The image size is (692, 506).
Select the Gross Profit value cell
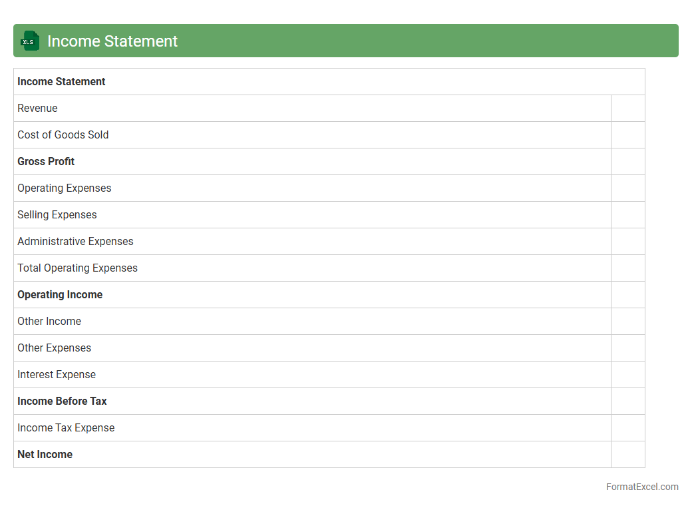(627, 162)
